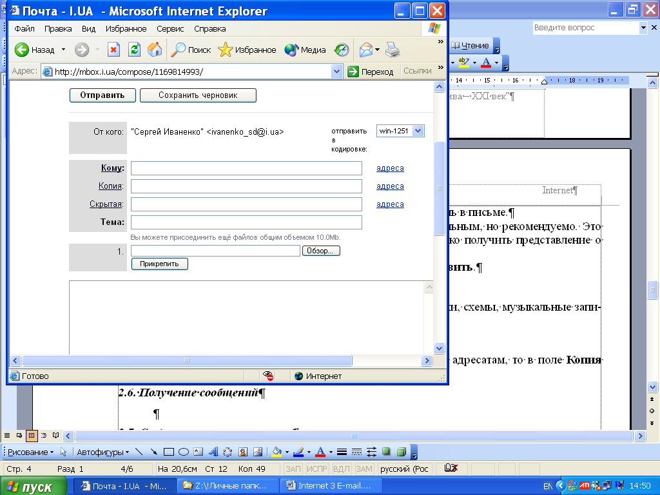Screen dimensions: 660x495
Task: Open the Избранное menu
Action: point(126,28)
